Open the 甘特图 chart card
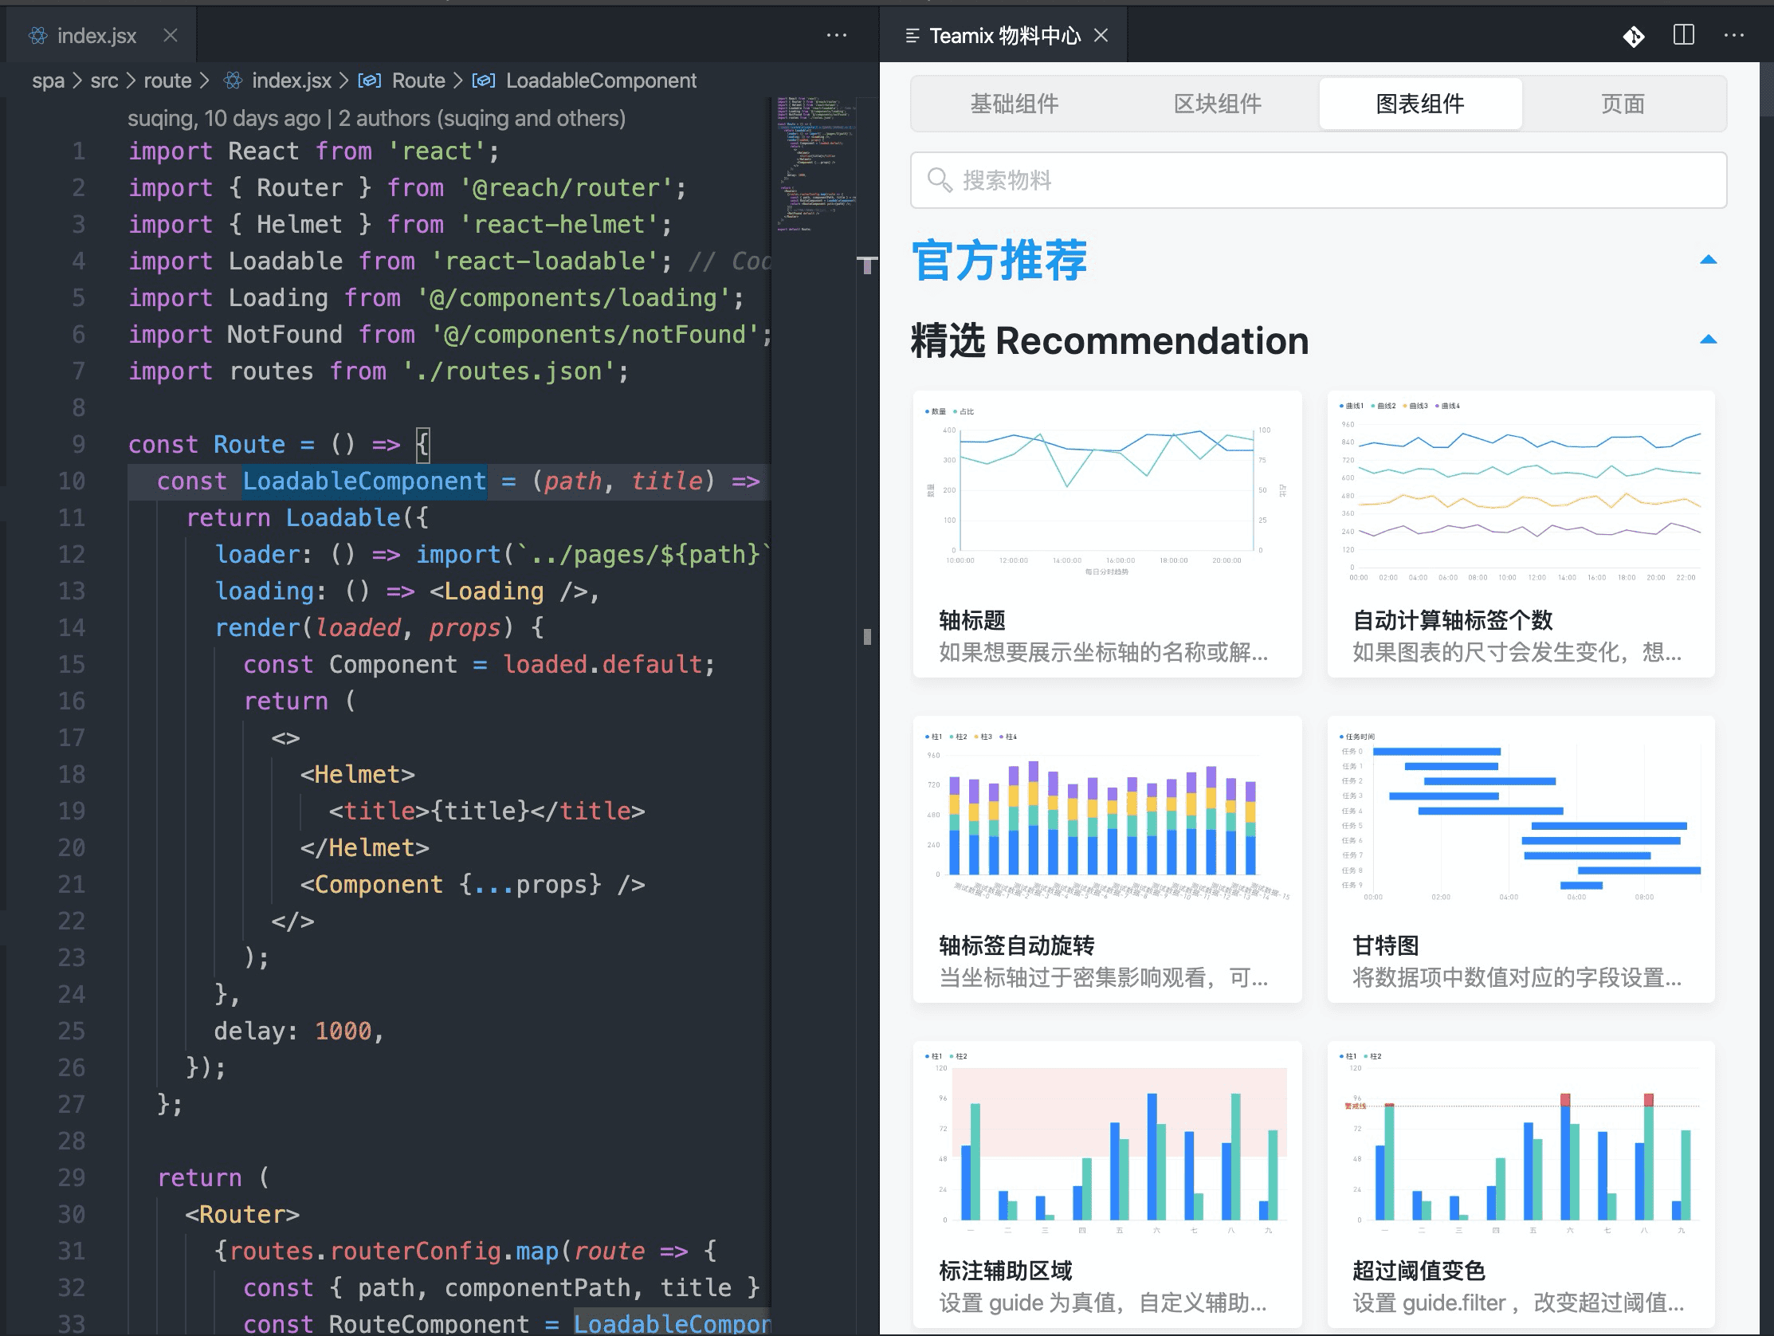The height and width of the screenshot is (1336, 1774). (1521, 859)
